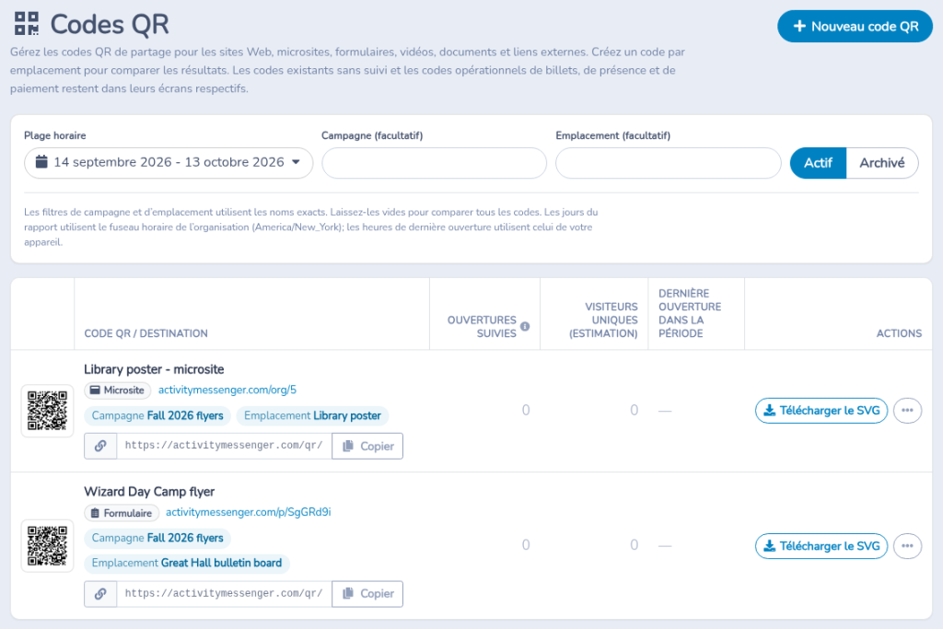Focus the Emplacement (facultatif) filter field
Image resolution: width=943 pixels, height=629 pixels.
[x=669, y=163]
